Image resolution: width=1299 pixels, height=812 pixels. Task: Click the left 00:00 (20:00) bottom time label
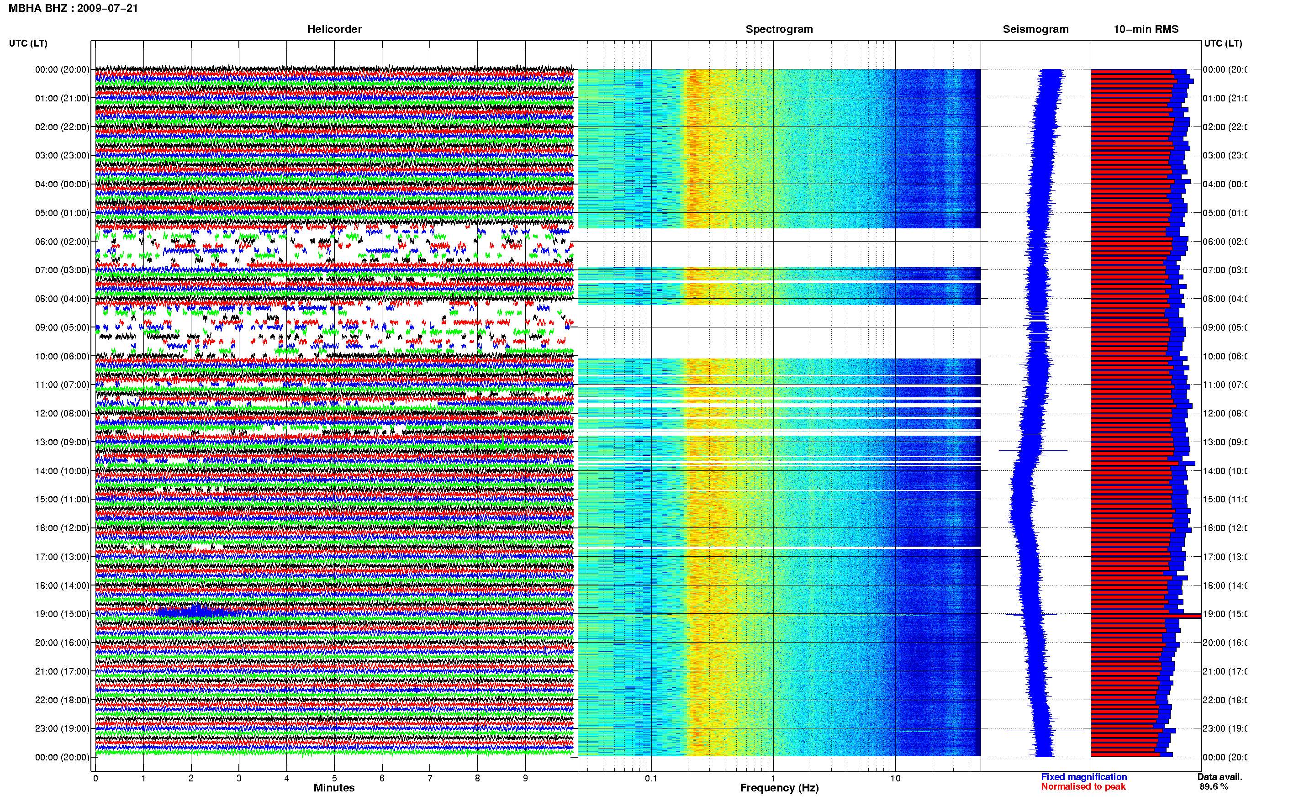click(62, 757)
